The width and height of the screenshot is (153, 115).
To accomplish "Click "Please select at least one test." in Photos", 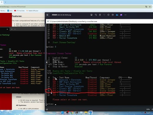I will (x=70, y=100).
